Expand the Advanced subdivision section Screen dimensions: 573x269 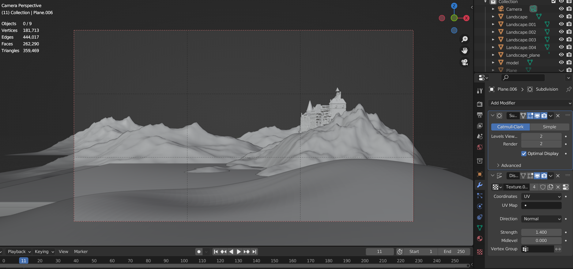point(511,165)
